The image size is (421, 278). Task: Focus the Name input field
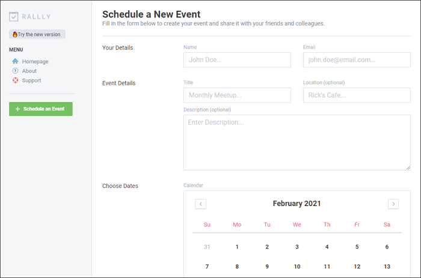pos(237,60)
